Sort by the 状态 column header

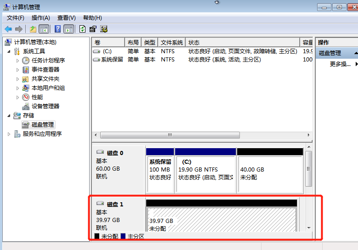point(243,42)
